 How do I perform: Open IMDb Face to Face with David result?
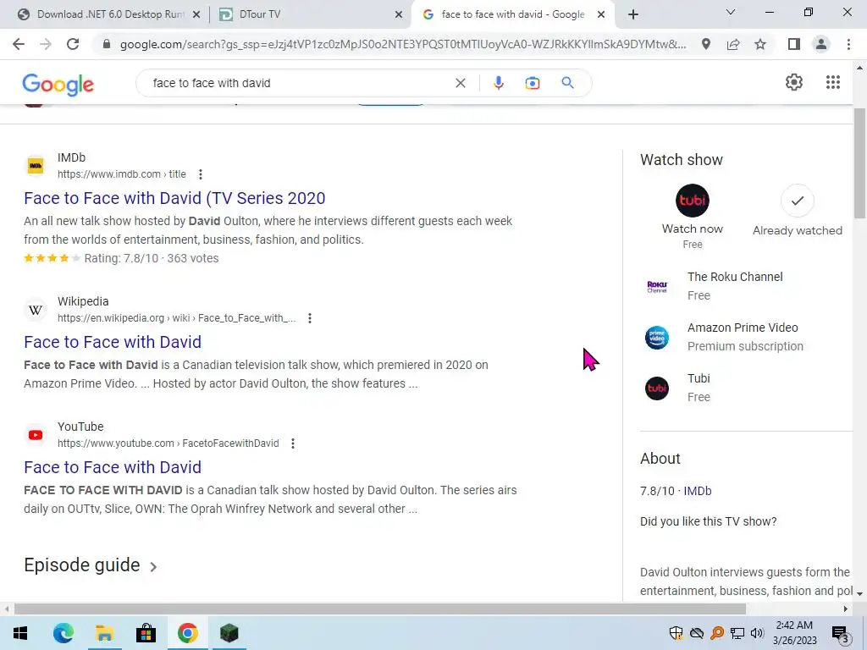click(174, 198)
